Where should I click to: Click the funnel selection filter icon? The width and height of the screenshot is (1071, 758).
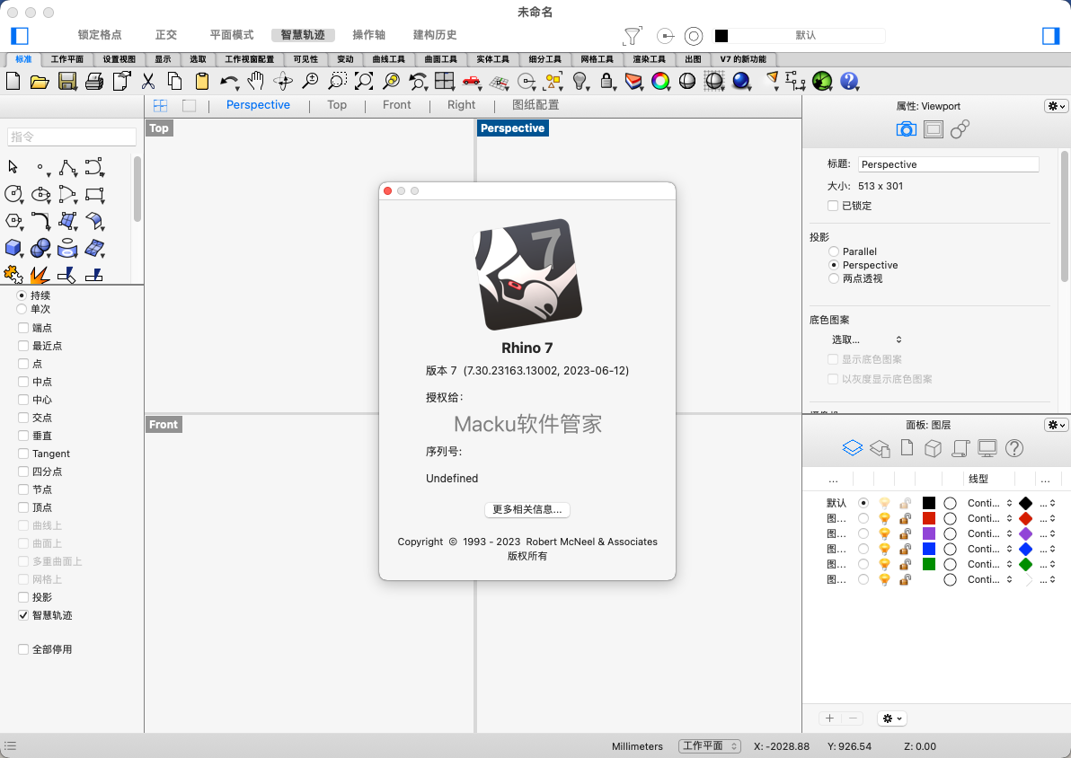coord(633,36)
